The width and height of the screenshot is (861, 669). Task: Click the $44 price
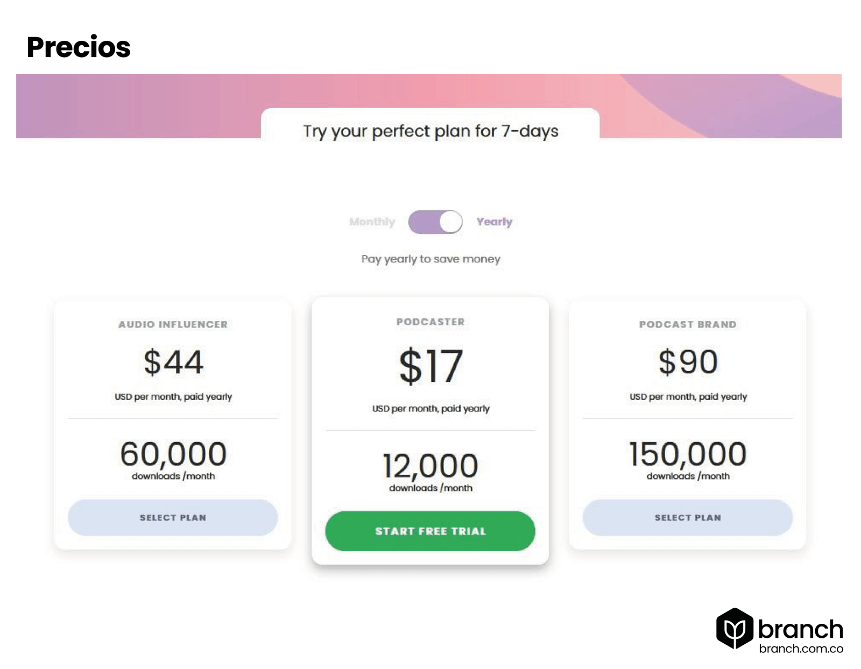tap(173, 361)
